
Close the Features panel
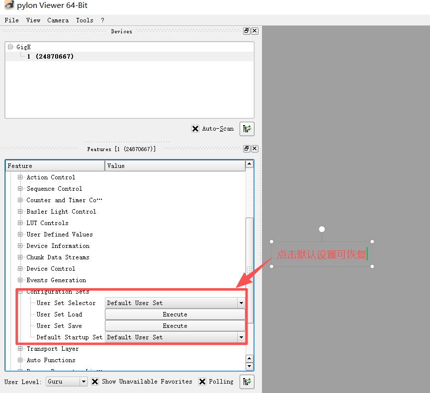coord(255,149)
